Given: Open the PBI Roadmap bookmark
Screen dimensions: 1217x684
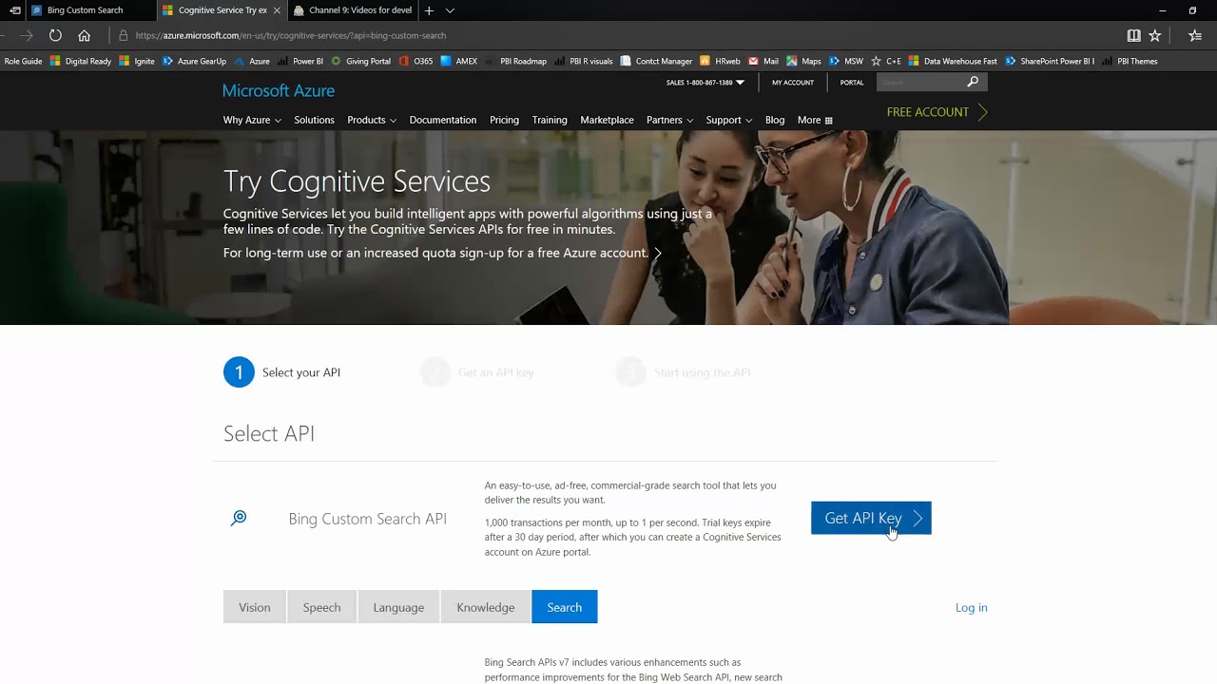Looking at the screenshot, I should (x=516, y=61).
